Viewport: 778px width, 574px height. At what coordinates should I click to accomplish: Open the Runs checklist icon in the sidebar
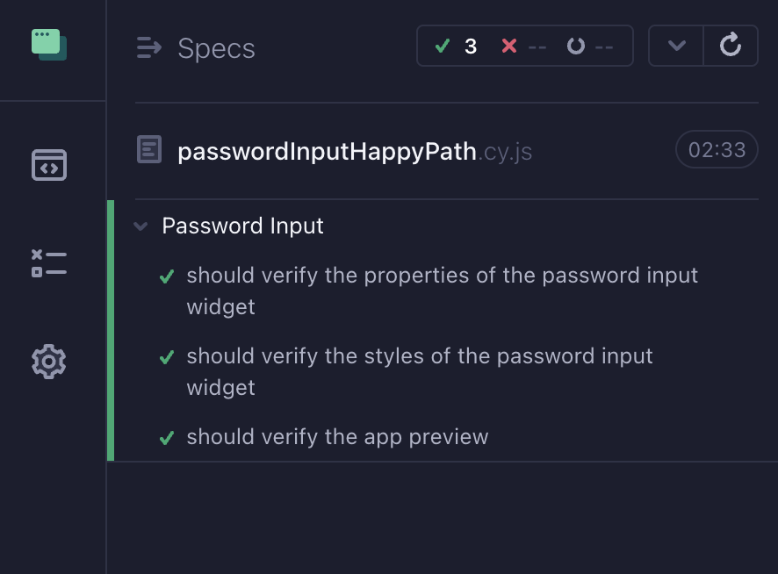click(48, 264)
